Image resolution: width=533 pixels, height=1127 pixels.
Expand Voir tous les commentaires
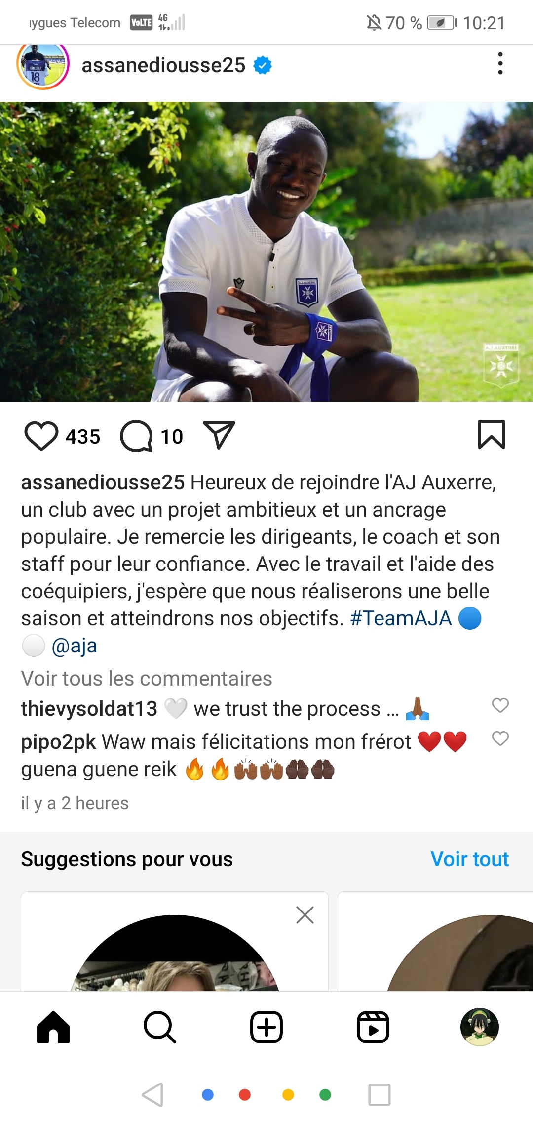(147, 679)
